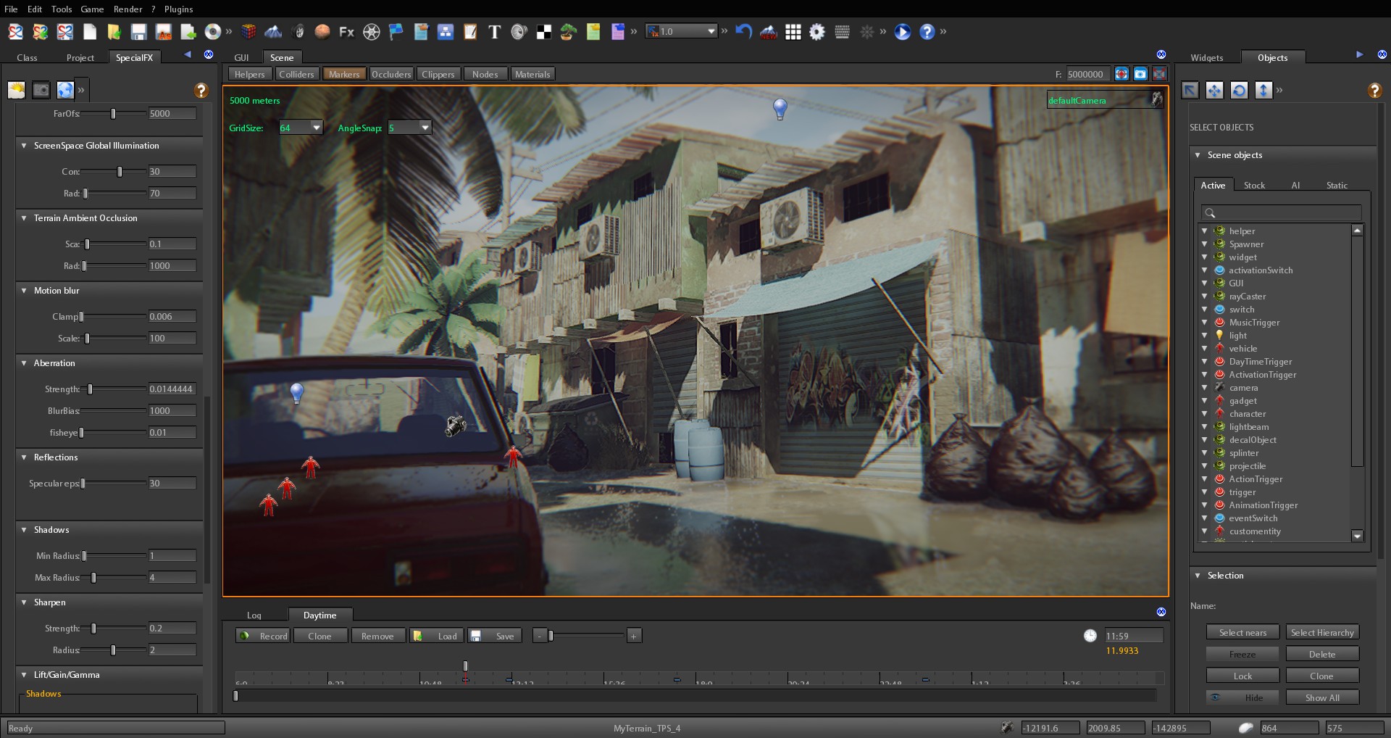This screenshot has width=1391, height=738.
Task: Open the Render menu
Action: 128,9
